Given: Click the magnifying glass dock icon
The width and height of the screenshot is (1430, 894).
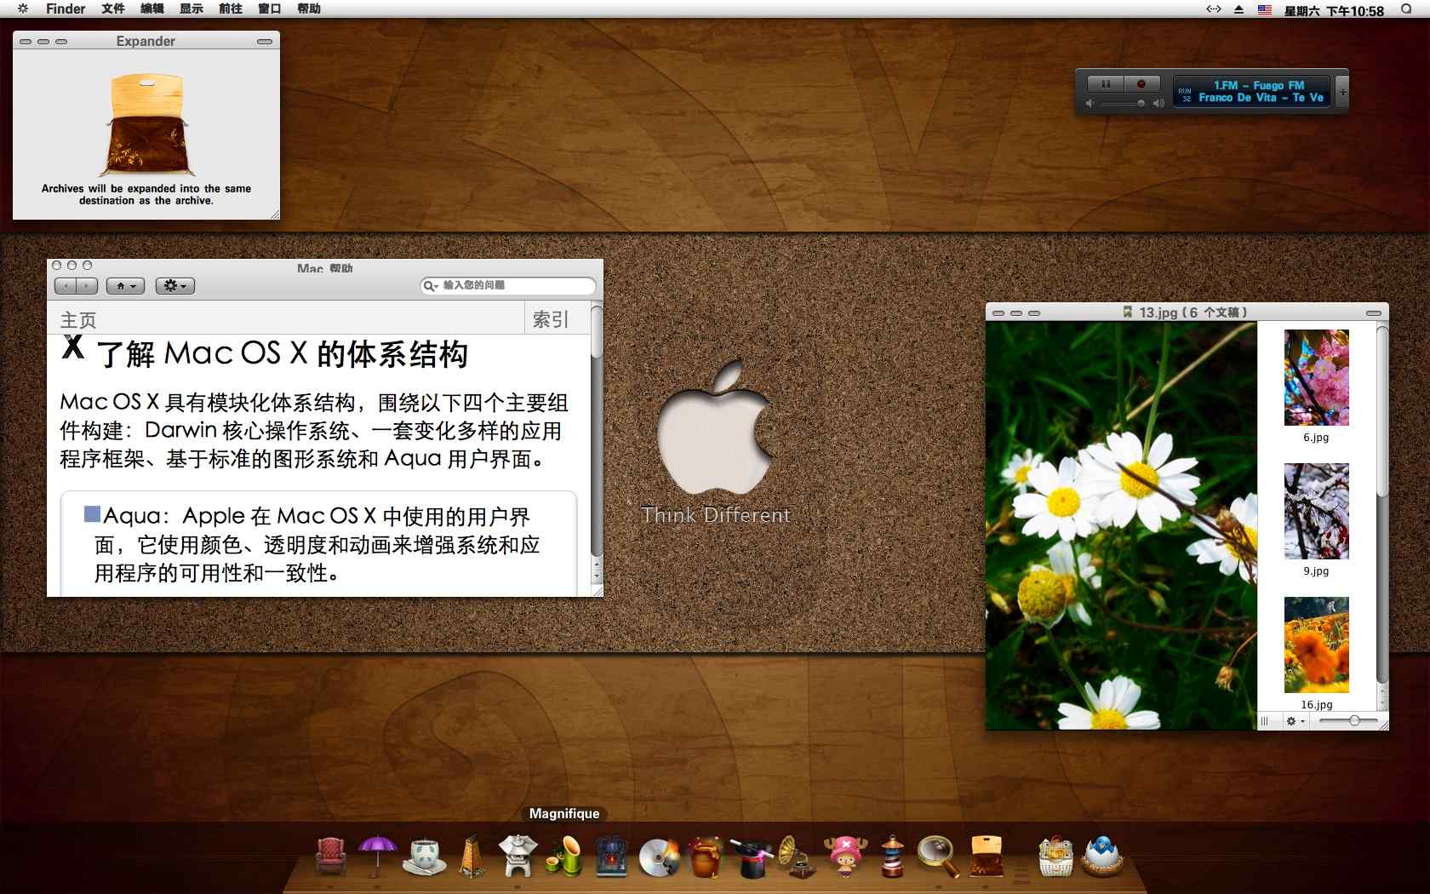Looking at the screenshot, I should [x=939, y=857].
